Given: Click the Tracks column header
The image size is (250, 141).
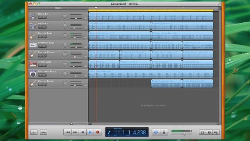Looking at the screenshot, I should 58,8.
